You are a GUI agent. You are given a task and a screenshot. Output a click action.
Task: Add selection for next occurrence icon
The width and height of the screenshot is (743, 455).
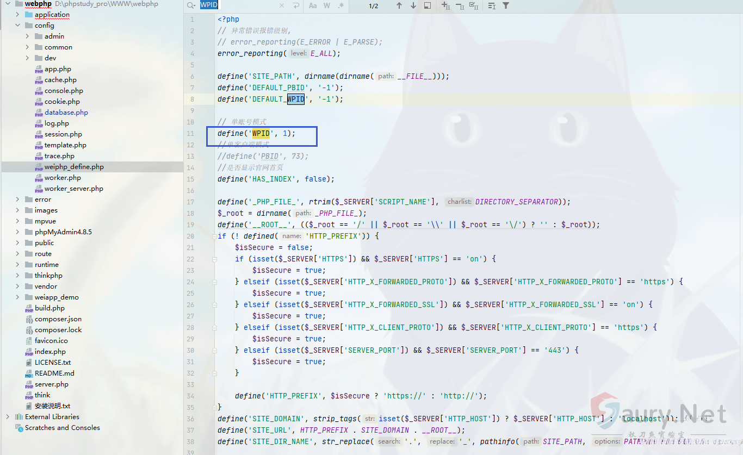pos(445,5)
